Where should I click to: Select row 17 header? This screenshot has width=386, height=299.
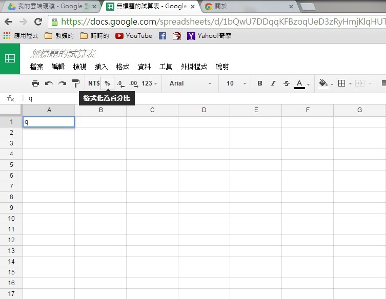11,293
